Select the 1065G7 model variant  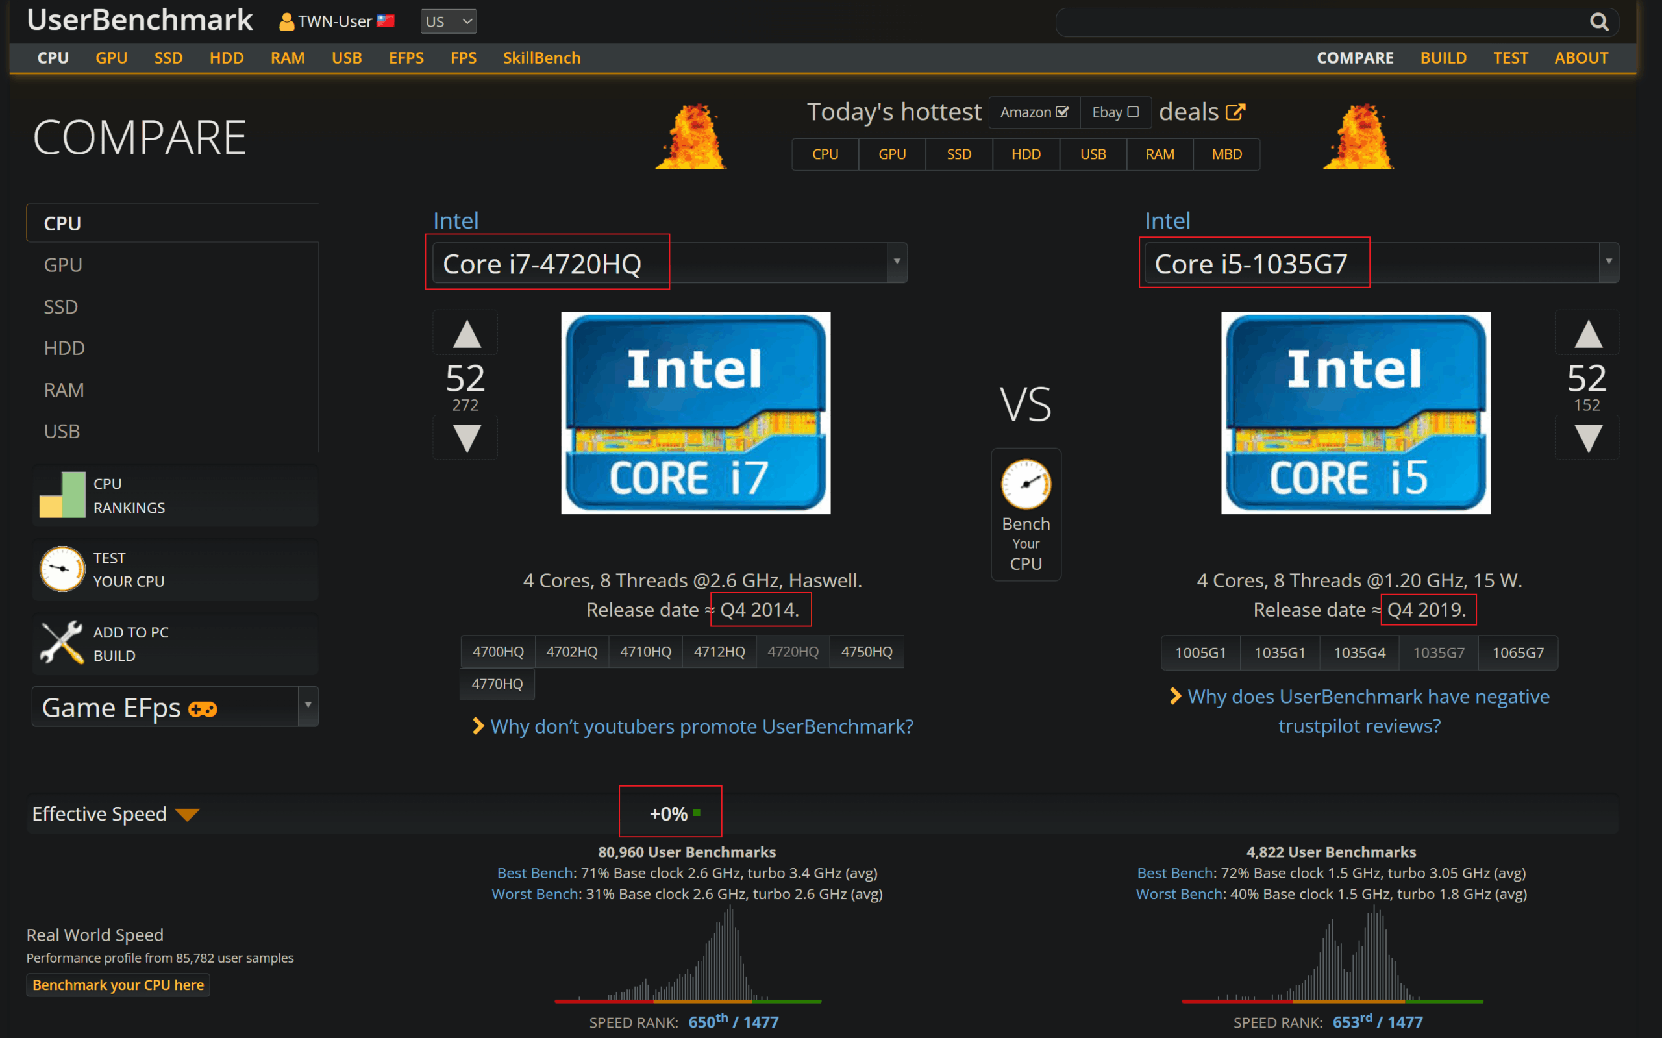(x=1518, y=652)
